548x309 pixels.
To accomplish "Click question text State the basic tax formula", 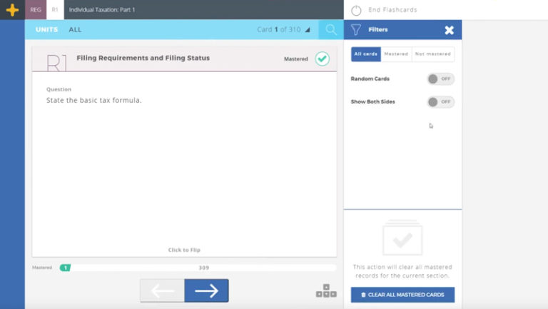I will (94, 101).
